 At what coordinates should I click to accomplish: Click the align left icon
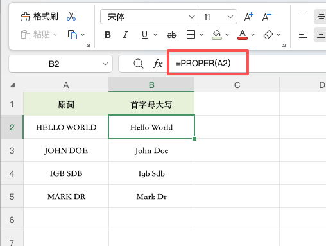click(303, 35)
